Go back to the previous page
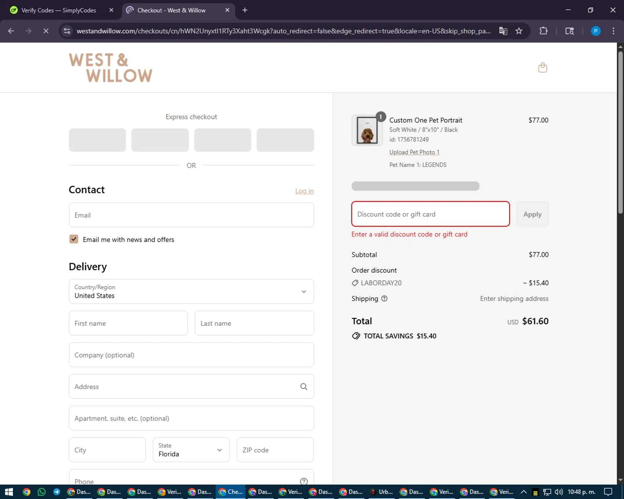624x499 pixels. (11, 31)
